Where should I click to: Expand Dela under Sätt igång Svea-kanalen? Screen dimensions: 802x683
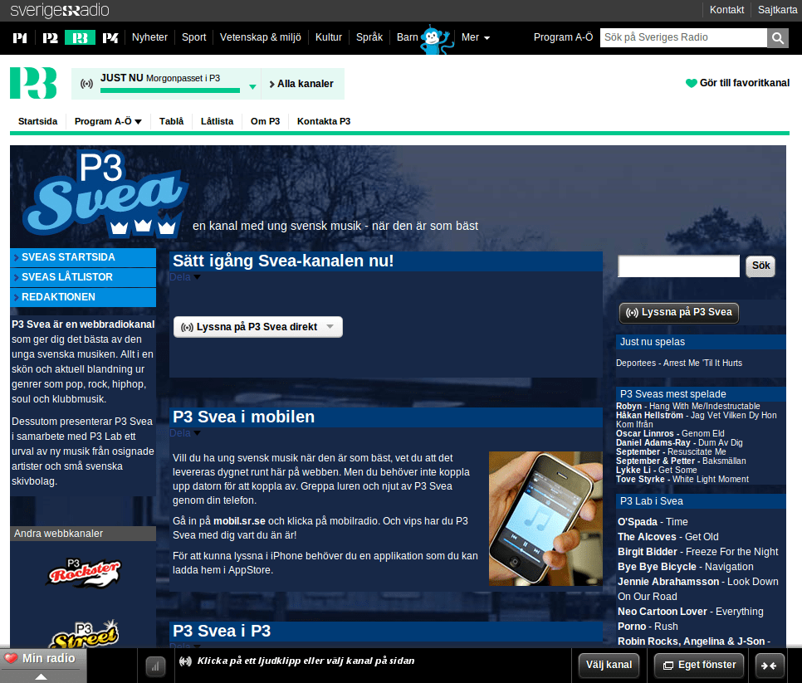click(x=185, y=277)
